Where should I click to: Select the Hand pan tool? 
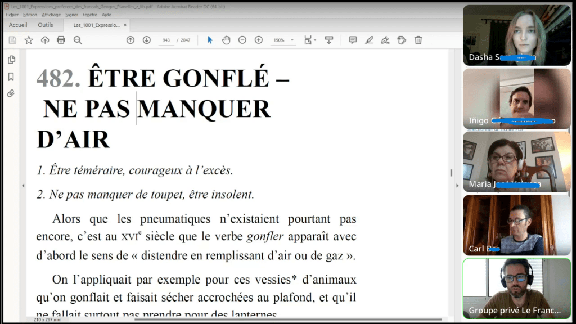click(226, 40)
